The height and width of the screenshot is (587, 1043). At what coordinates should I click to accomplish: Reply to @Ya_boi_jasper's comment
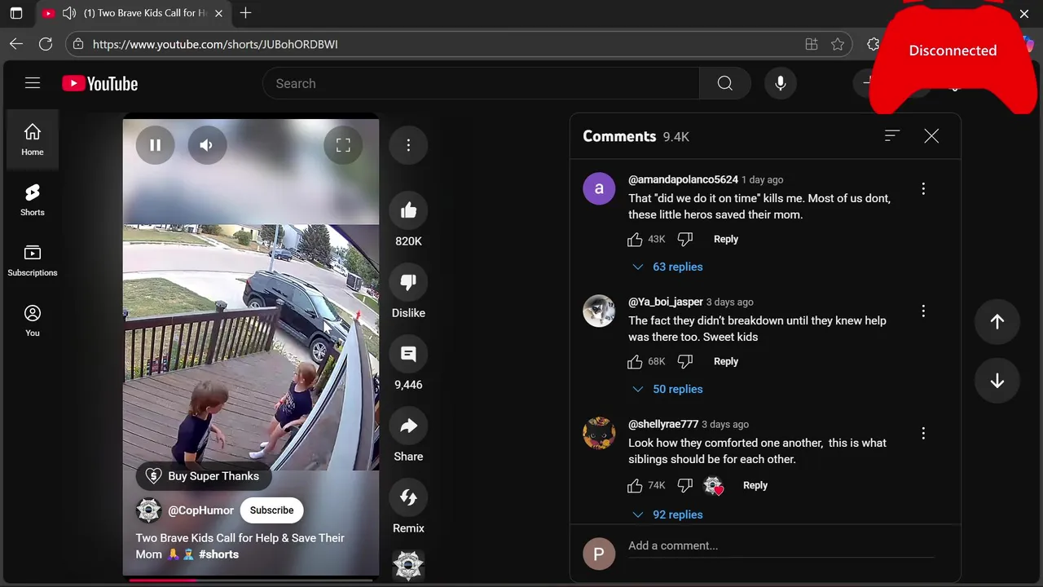click(x=726, y=361)
